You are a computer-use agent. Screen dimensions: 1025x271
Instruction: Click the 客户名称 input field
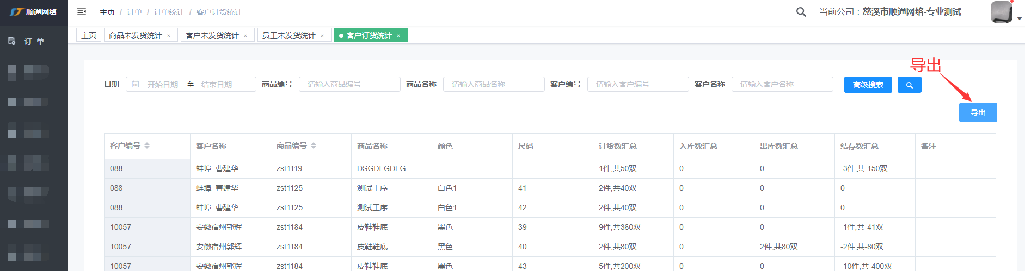click(782, 84)
